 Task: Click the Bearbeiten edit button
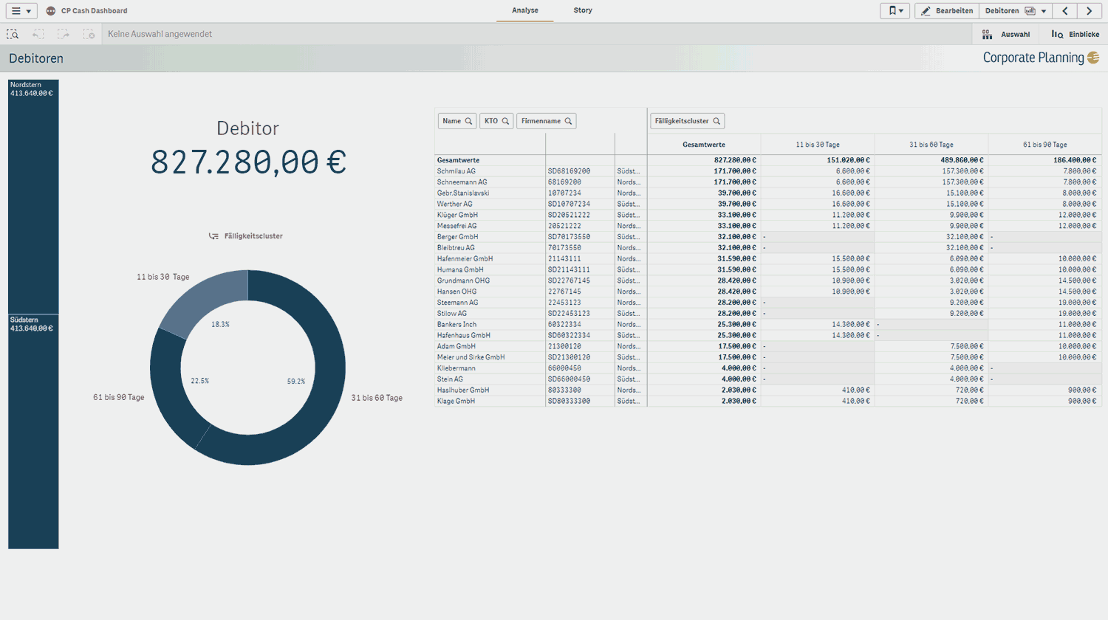click(947, 11)
